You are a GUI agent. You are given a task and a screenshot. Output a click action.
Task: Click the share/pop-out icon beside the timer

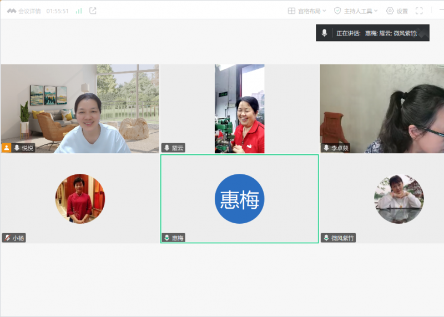coord(93,11)
